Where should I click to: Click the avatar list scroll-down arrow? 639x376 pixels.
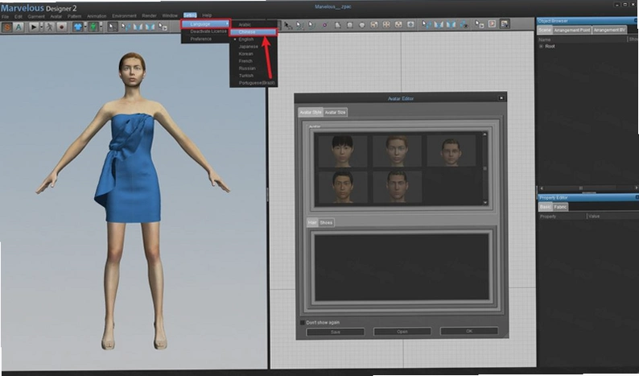pos(485,202)
